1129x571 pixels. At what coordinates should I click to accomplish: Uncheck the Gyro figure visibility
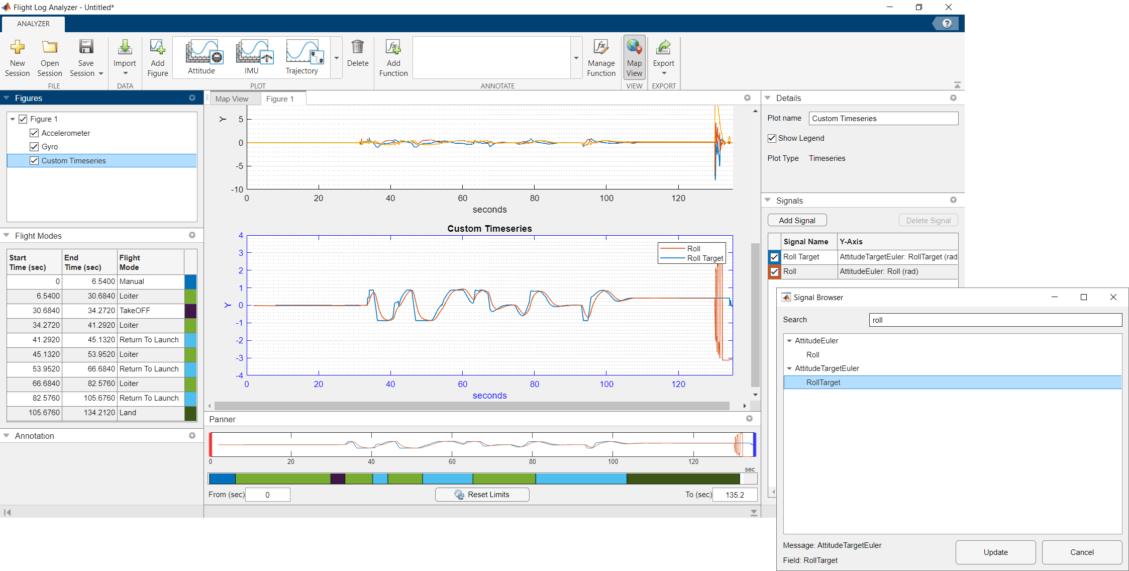(x=34, y=146)
